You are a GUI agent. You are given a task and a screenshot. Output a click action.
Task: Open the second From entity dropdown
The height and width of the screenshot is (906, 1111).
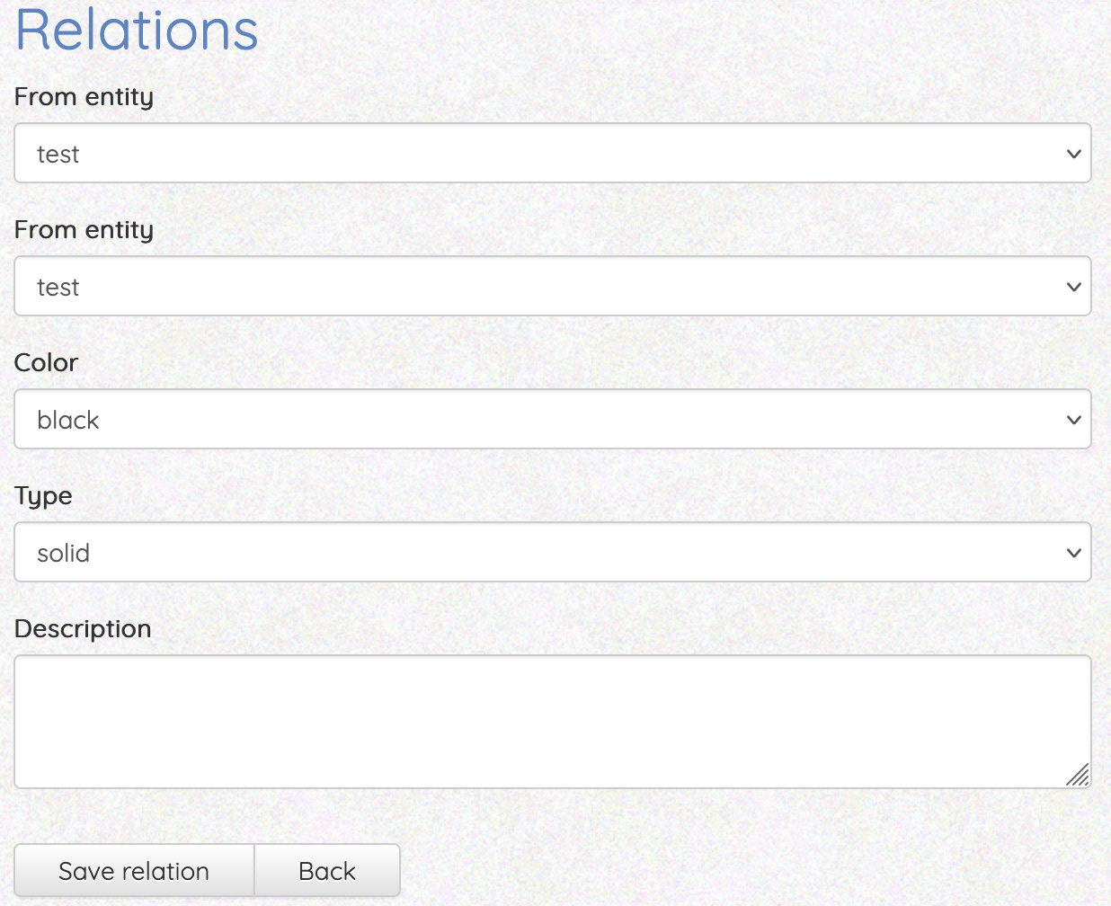pyautogui.click(x=552, y=287)
